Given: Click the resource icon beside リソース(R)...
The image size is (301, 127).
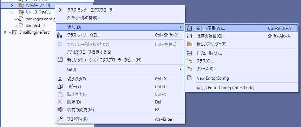Looking at the screenshot, I should pyautogui.click(x=189, y=68).
